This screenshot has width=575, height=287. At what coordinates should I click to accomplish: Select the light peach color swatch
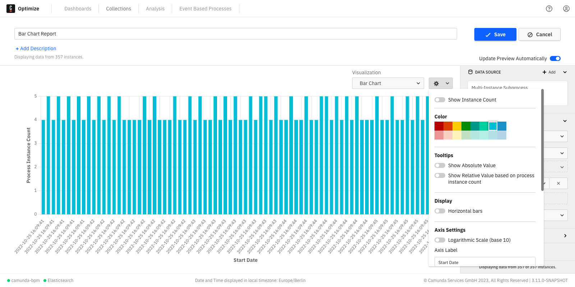click(x=448, y=135)
